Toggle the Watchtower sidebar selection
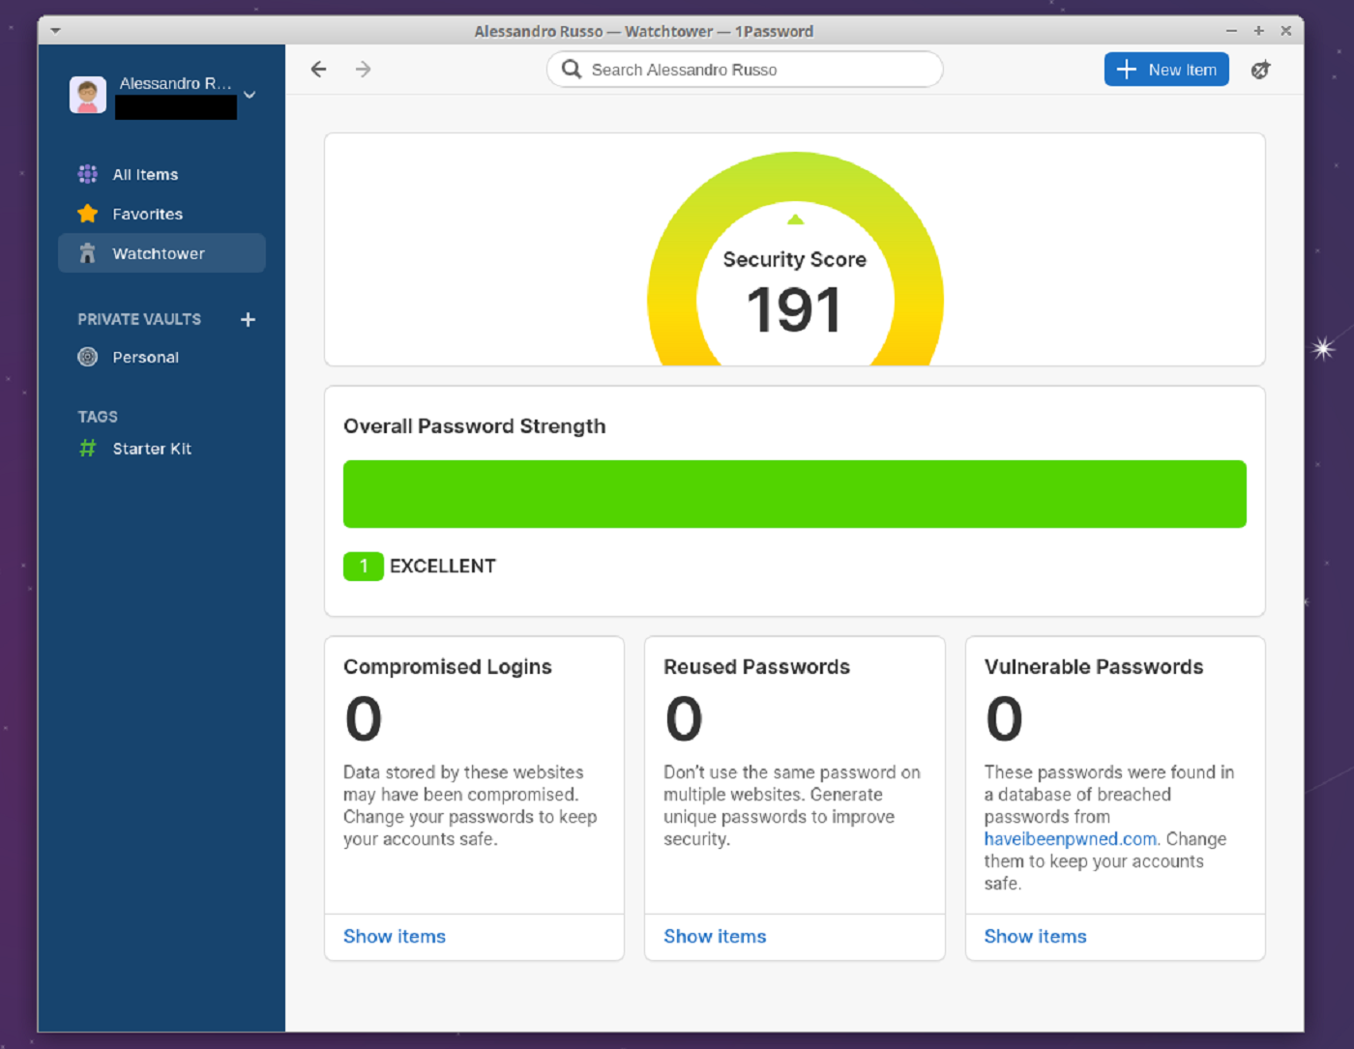The height and width of the screenshot is (1049, 1354). (161, 253)
